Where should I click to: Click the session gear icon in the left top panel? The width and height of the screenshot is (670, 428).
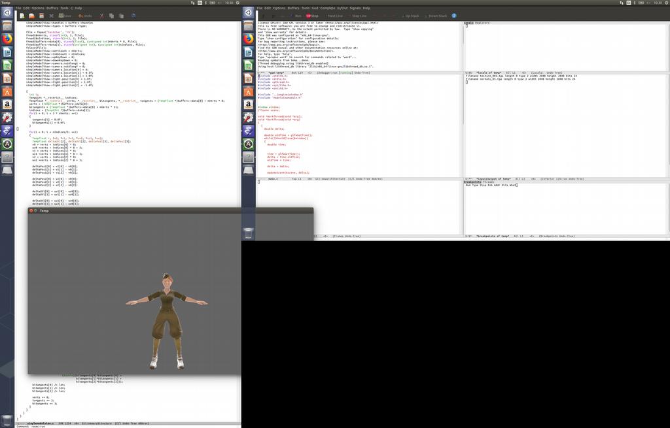pyautogui.click(x=238, y=3)
